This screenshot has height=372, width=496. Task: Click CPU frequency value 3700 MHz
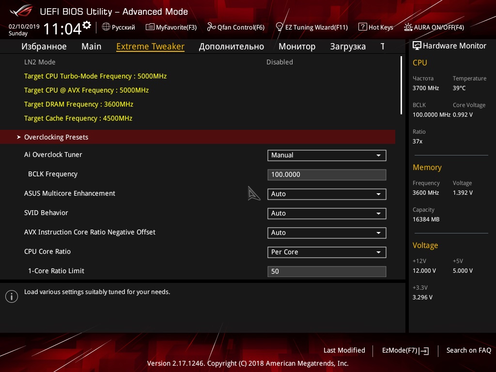coord(426,88)
